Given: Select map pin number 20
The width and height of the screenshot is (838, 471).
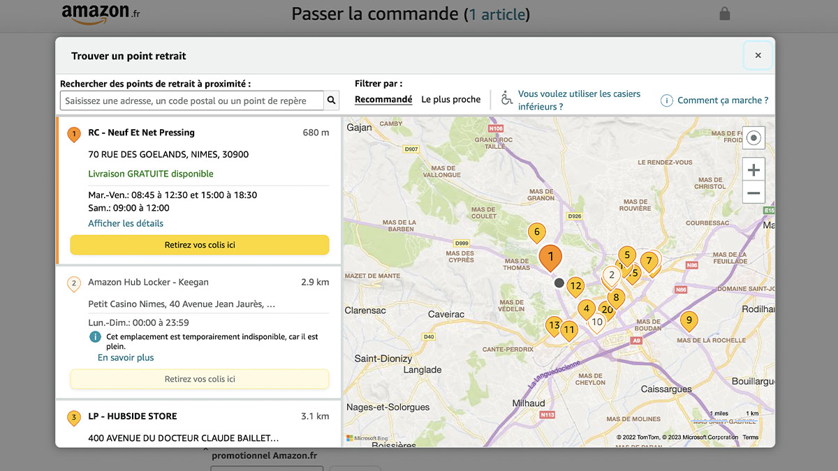Looking at the screenshot, I should pyautogui.click(x=608, y=310).
